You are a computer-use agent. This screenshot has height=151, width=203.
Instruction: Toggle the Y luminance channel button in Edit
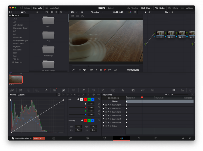[x=81, y=99]
